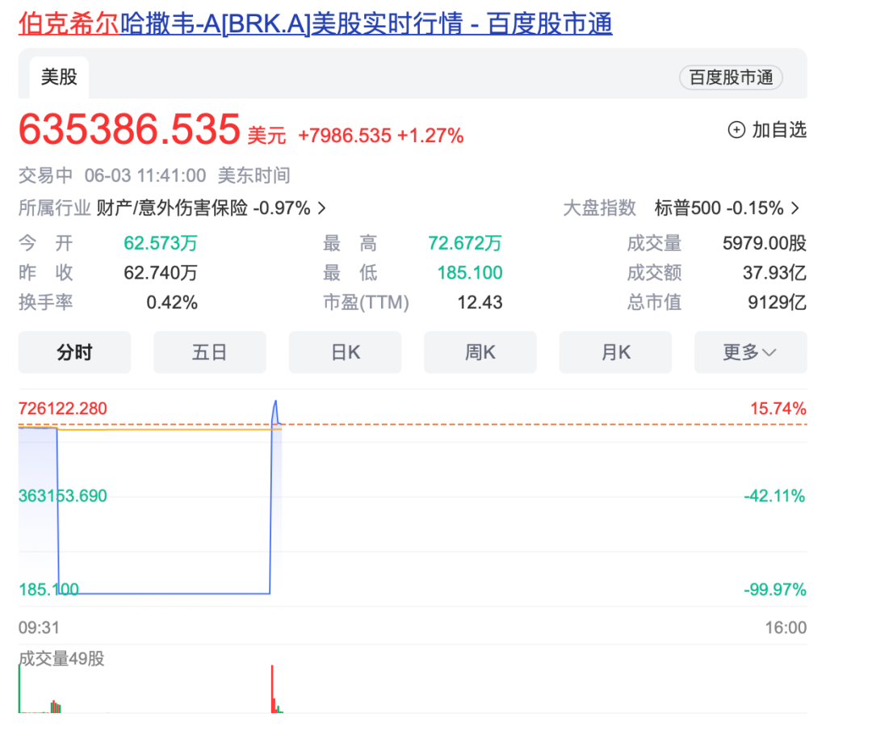Switch to the 五日 chart tab

coord(210,352)
